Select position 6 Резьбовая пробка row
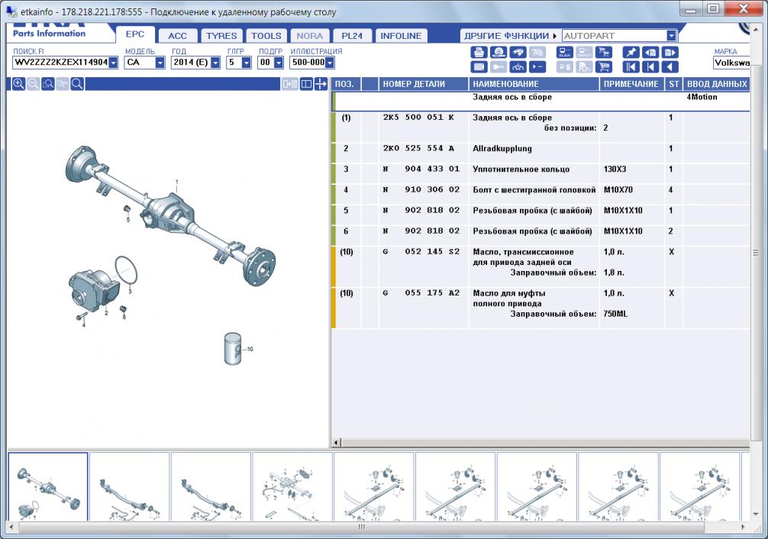The width and height of the screenshot is (768, 539). point(541,231)
